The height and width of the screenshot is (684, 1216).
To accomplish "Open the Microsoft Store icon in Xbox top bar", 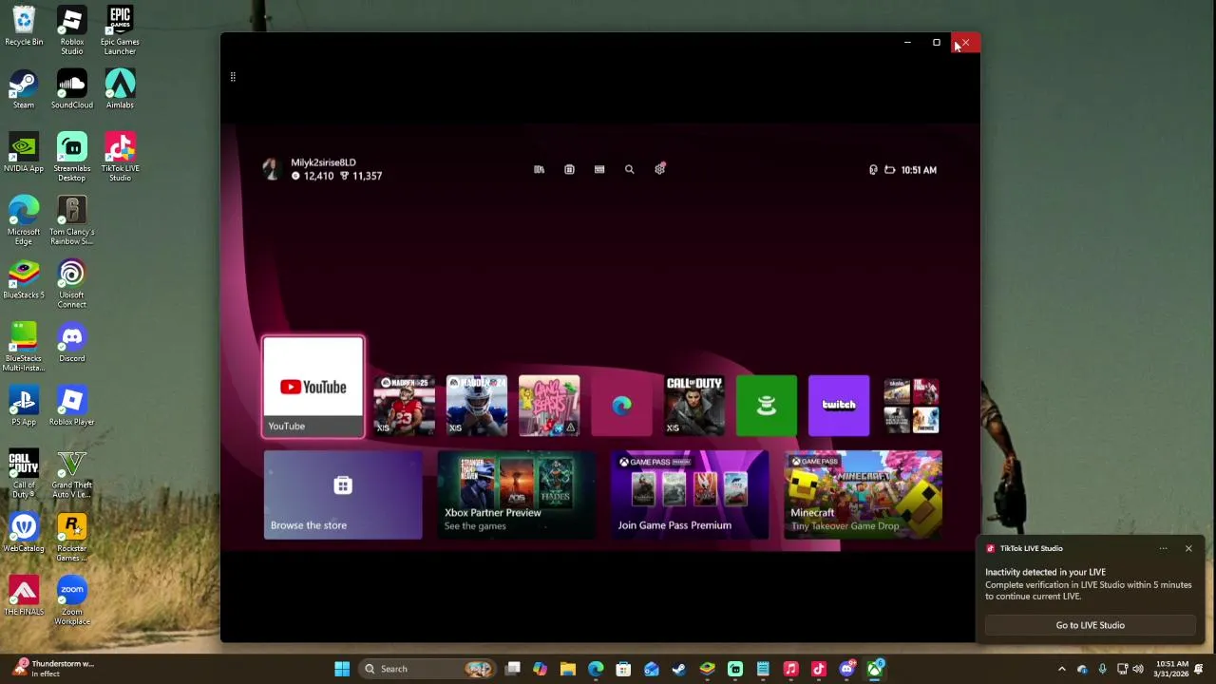I will (x=569, y=169).
